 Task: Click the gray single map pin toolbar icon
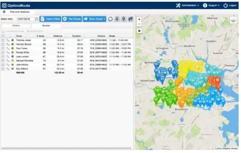pyautogui.click(x=117, y=19)
